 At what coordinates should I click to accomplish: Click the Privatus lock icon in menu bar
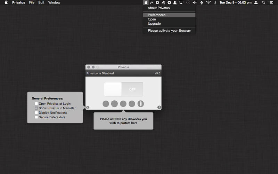coord(146,2)
